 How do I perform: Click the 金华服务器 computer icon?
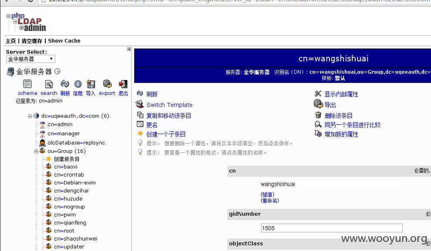10,72
